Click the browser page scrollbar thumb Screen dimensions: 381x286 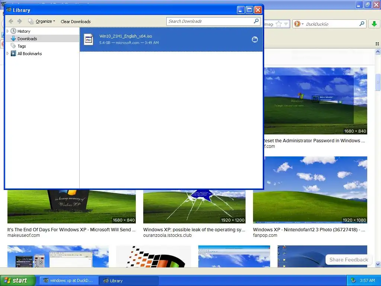[378, 82]
